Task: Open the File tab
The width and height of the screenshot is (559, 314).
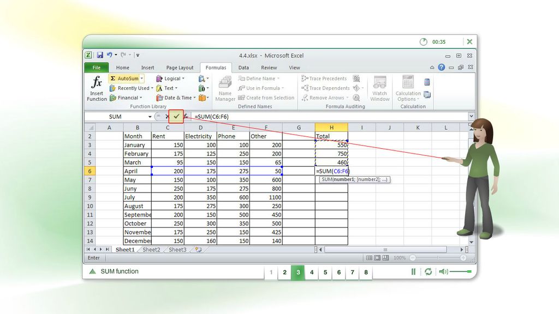Action: click(x=96, y=67)
